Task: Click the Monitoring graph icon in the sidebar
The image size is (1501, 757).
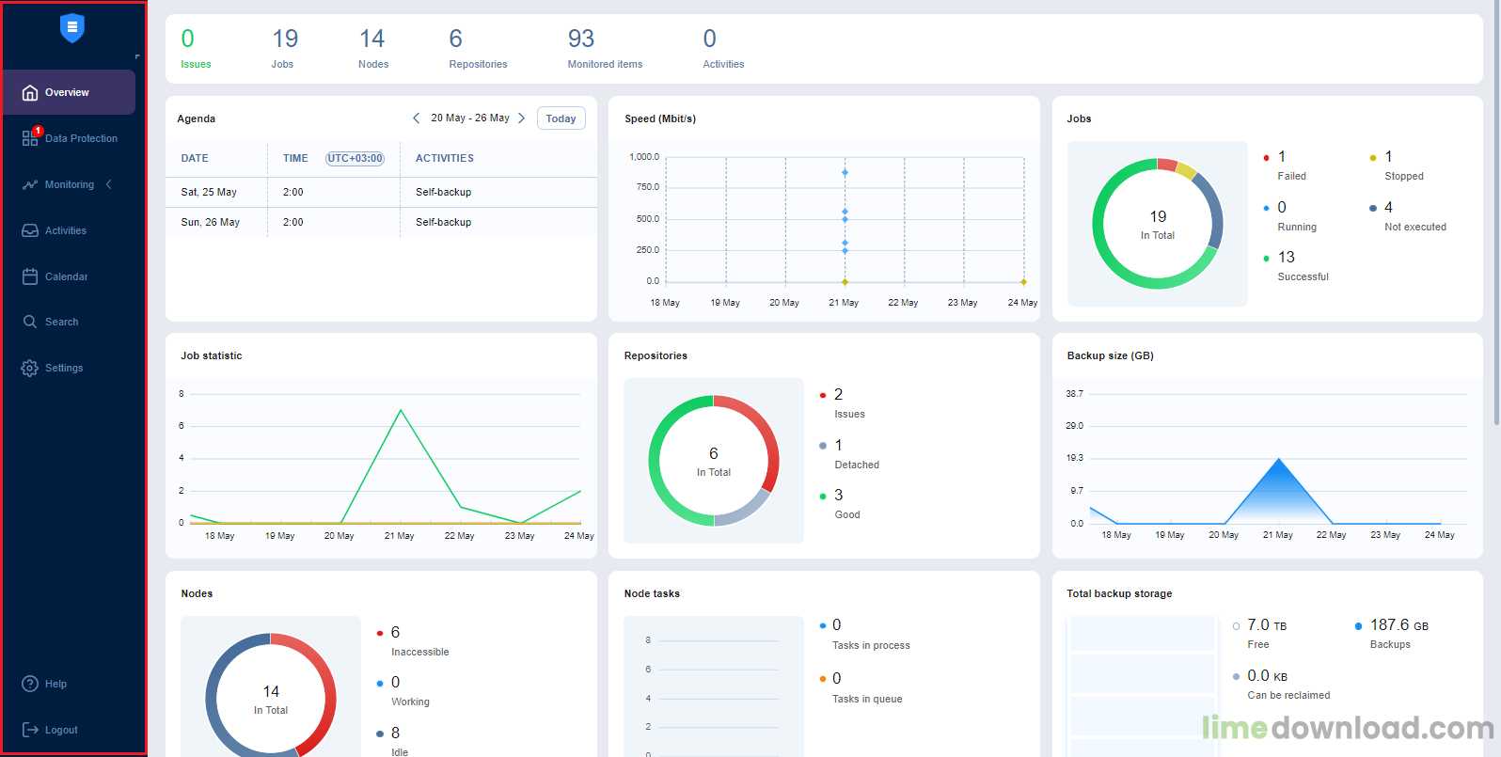Action: tap(30, 184)
